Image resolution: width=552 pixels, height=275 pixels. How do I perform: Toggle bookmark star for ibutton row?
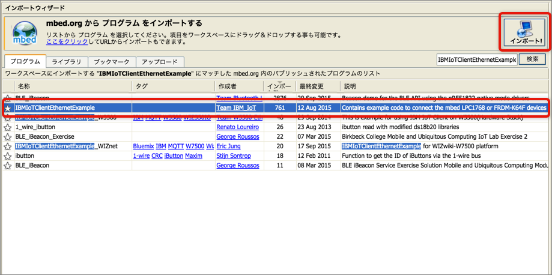(7, 156)
